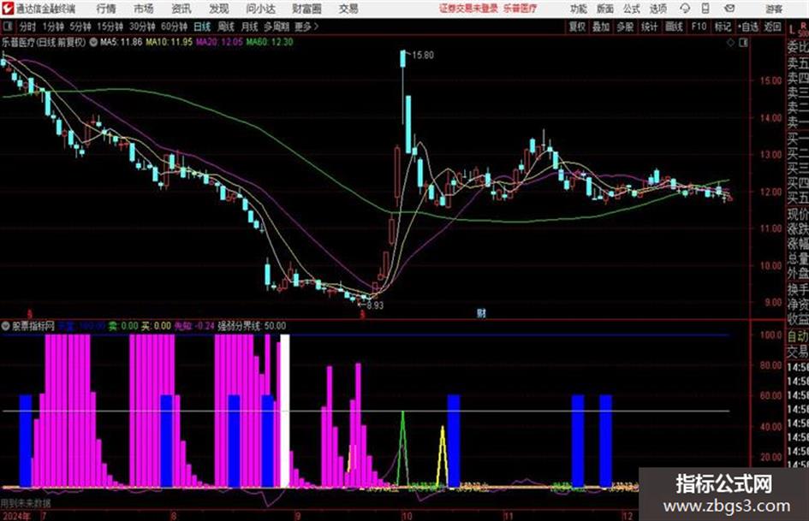Click the 买: 0.00 indicator value
The width and height of the screenshot is (809, 521).
157,326
